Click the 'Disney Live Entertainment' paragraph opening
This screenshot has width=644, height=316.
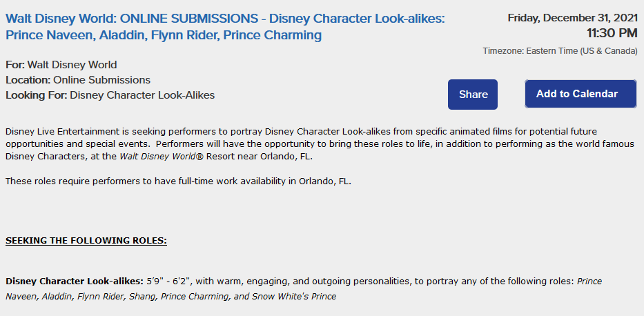click(x=62, y=132)
